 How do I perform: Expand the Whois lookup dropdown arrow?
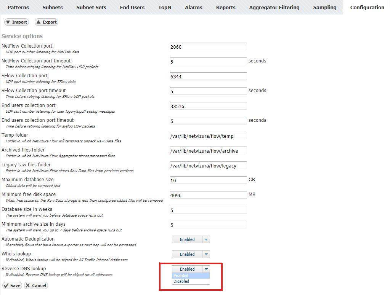pyautogui.click(x=206, y=254)
